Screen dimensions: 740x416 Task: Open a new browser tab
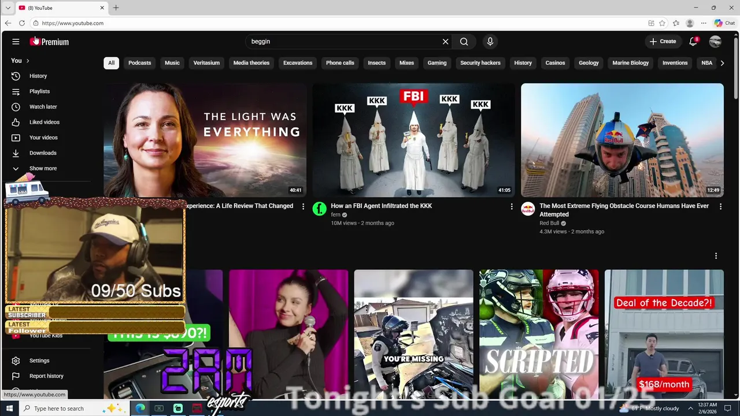[116, 8]
